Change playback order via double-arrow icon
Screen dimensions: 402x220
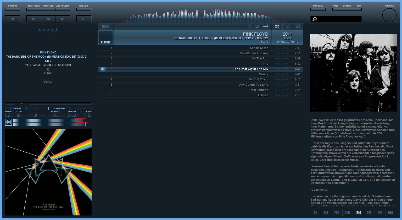266,26
